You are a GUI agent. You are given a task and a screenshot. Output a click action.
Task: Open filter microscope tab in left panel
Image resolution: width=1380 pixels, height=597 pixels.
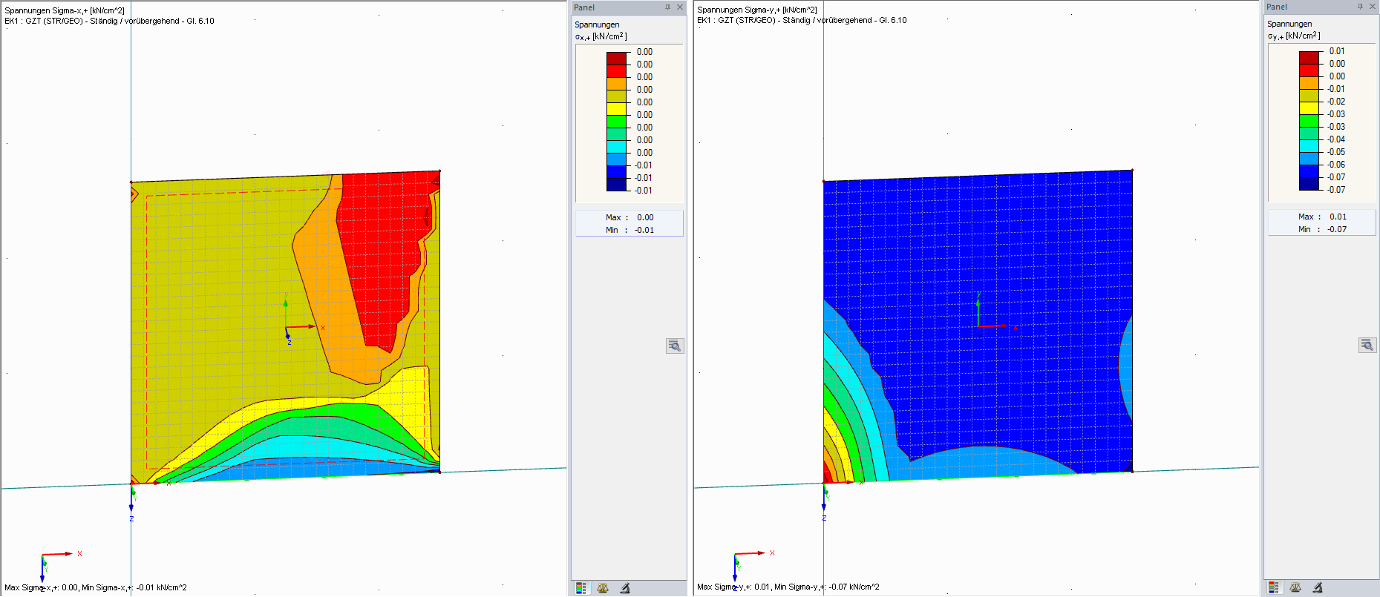click(625, 588)
